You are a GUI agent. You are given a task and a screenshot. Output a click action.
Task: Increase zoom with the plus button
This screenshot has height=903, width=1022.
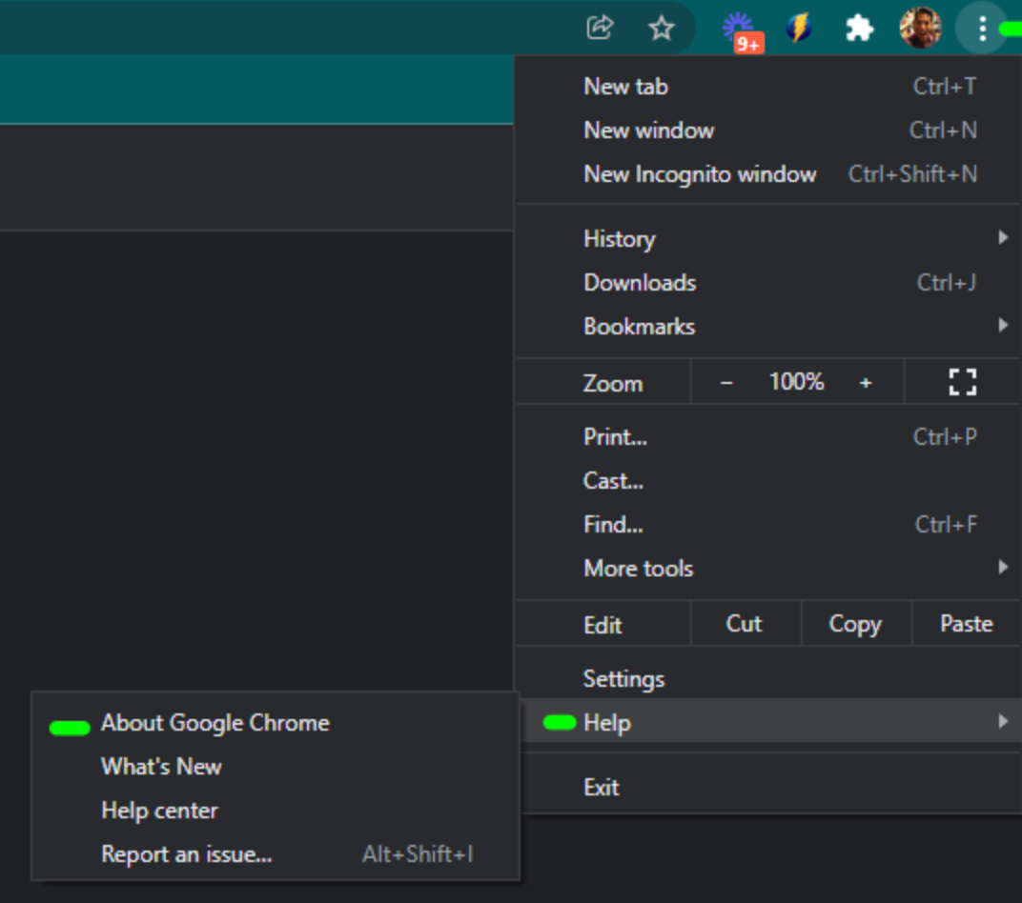click(866, 383)
